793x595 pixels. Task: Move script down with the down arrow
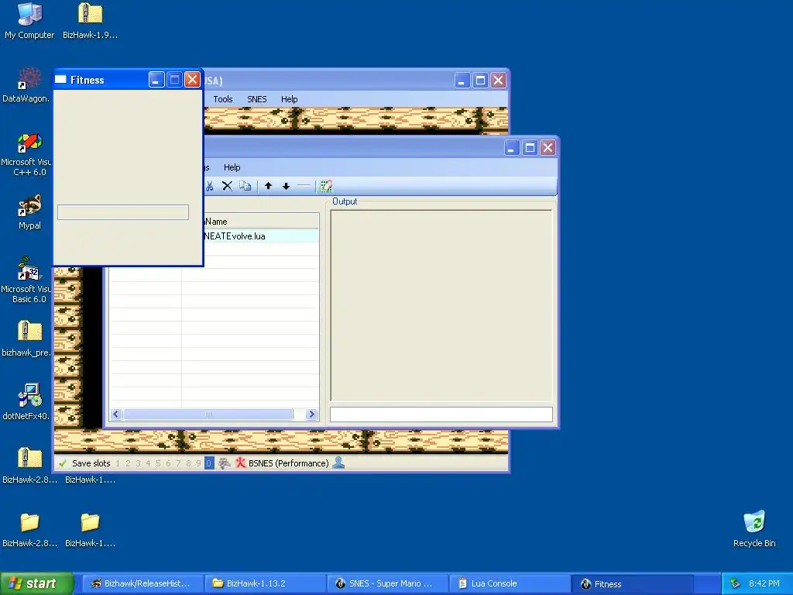point(287,186)
